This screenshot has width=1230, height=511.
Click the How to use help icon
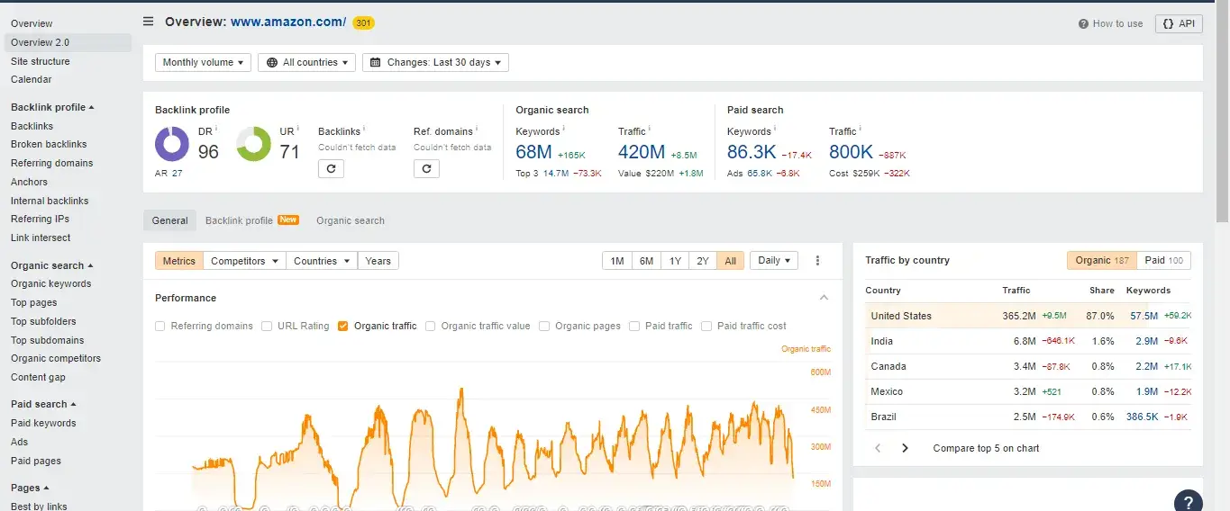point(1084,24)
